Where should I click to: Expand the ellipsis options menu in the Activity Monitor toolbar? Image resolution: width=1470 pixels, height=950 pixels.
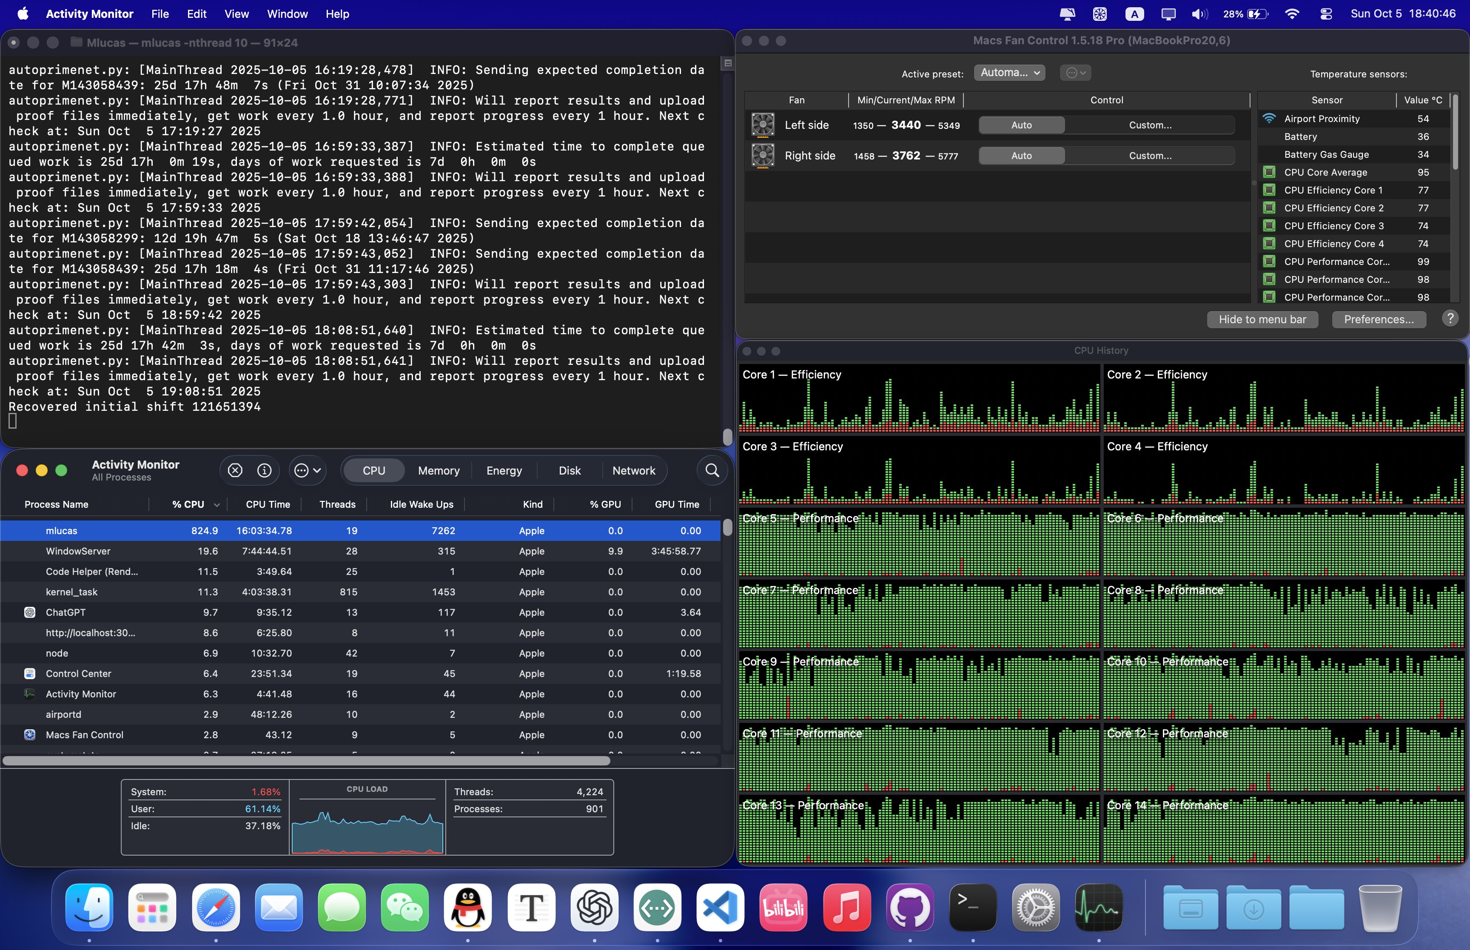[307, 471]
